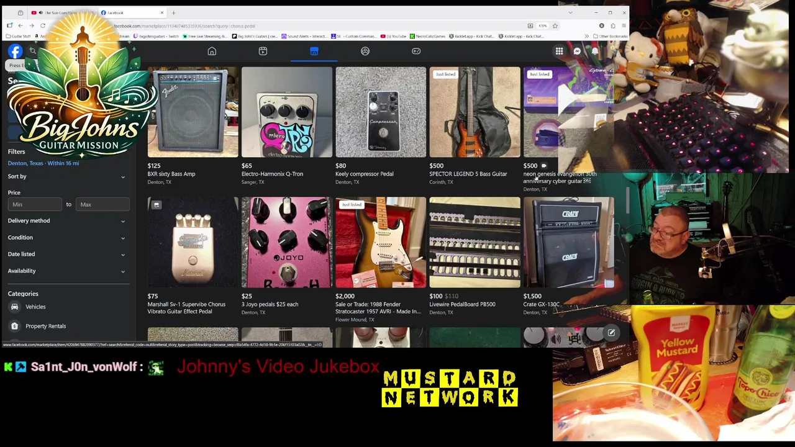The width and height of the screenshot is (795, 447).
Task: Open the tab search arrow in title bar
Action: point(571,12)
